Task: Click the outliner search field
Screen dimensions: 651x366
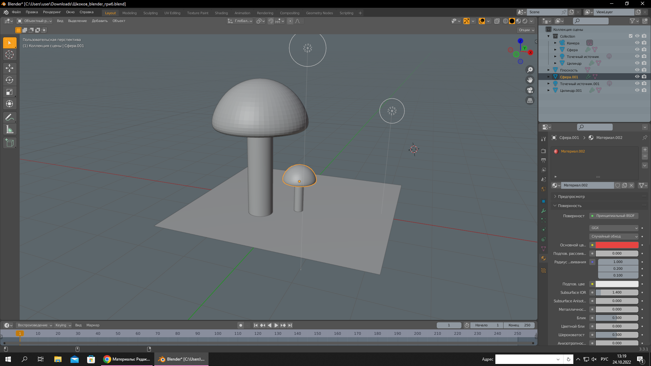Action: click(591, 21)
